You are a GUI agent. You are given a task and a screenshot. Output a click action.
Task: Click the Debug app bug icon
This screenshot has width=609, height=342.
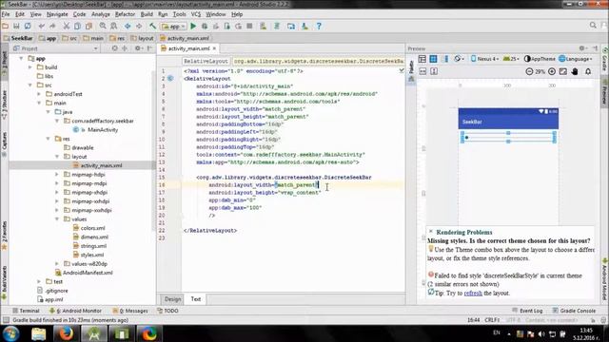(x=205, y=26)
